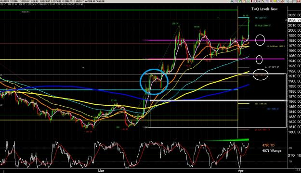Click the '4071 YRange' label
The height and width of the screenshot is (173, 301).
[272, 150]
